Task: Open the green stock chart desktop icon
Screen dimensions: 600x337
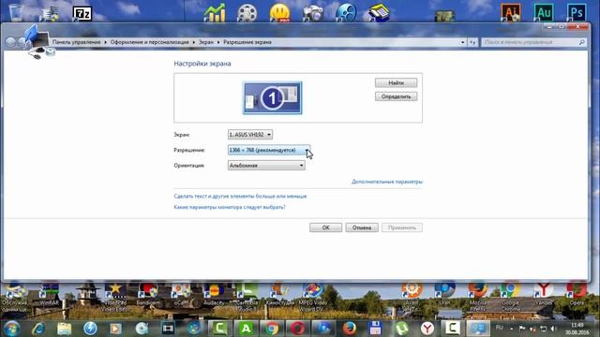Action: click(x=215, y=12)
